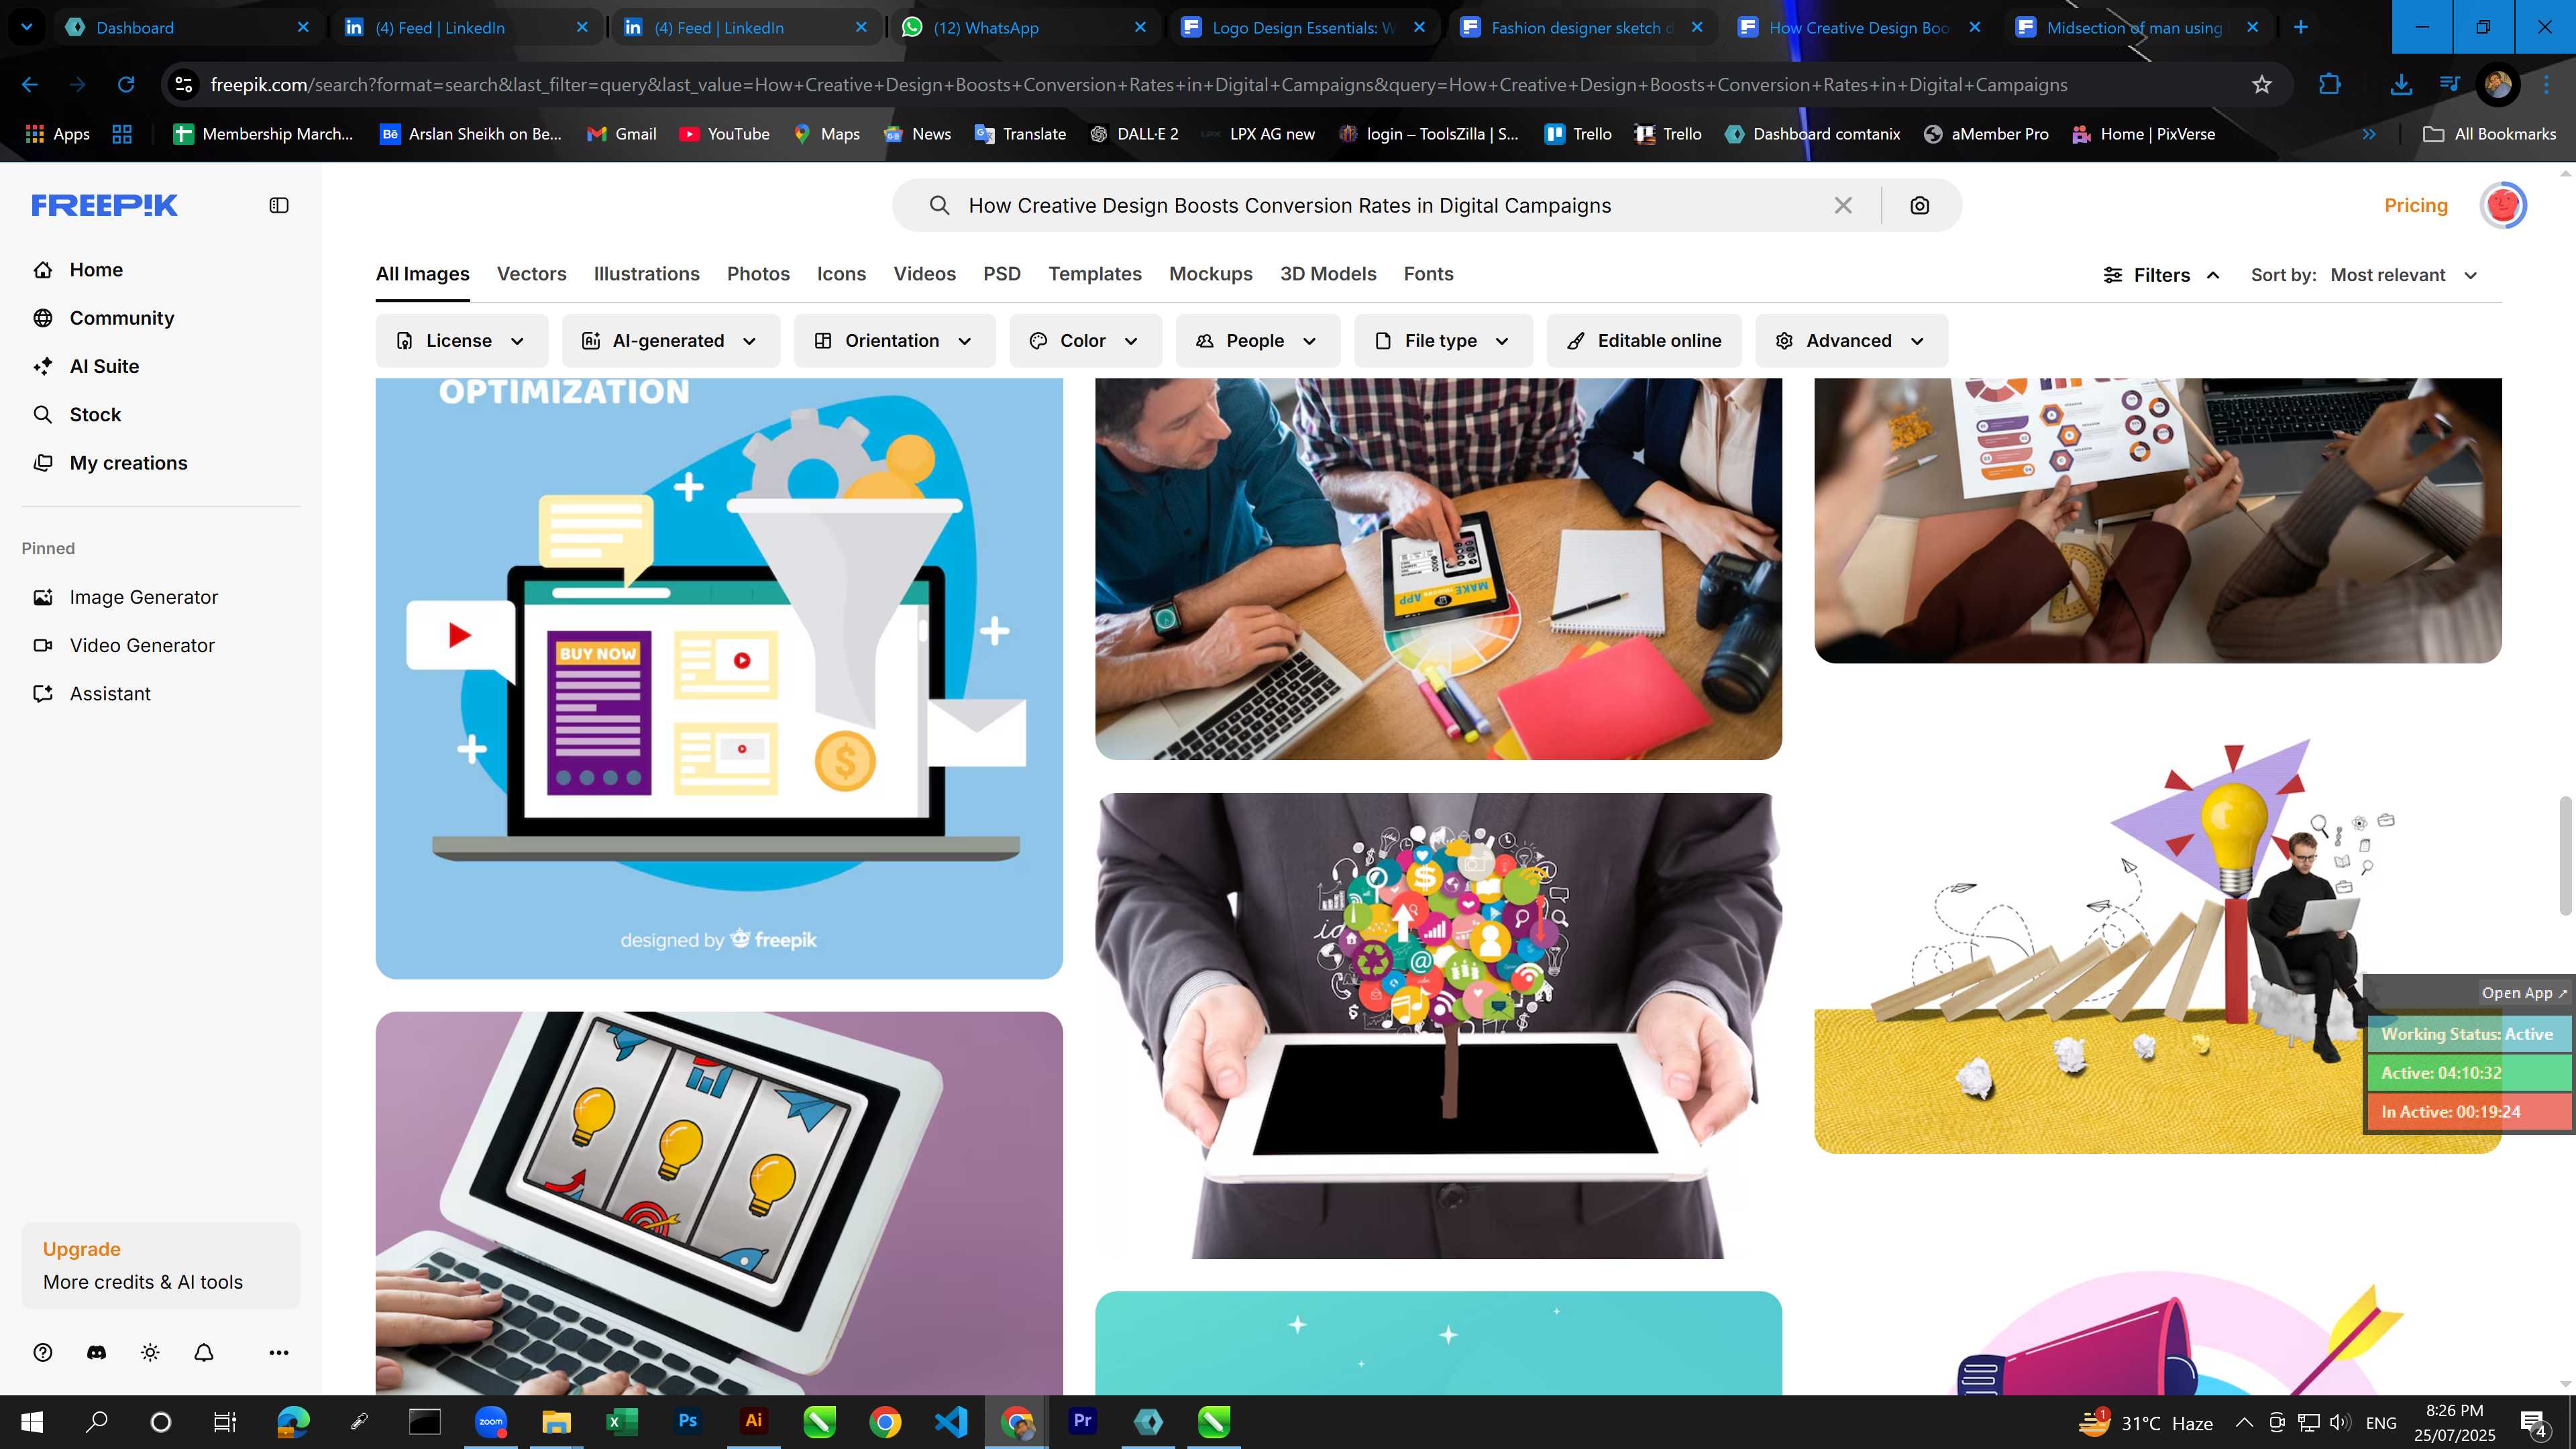Image resolution: width=2576 pixels, height=1449 pixels.
Task: Reload the current page
Action: (x=126, y=85)
